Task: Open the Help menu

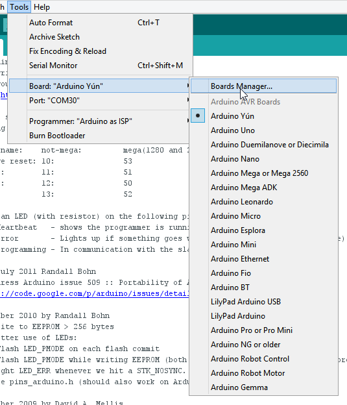Action: click(42, 7)
